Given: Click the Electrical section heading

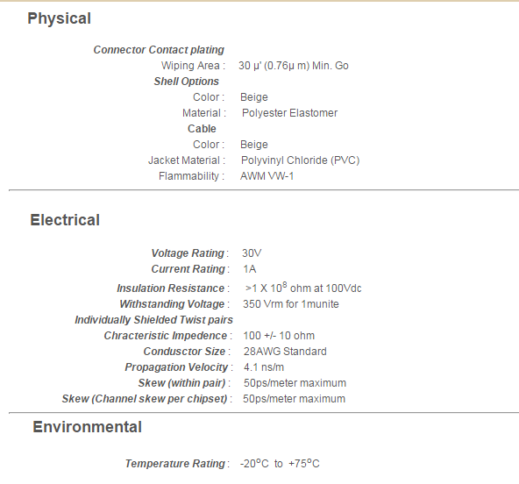Looking at the screenshot, I should coord(65,220).
